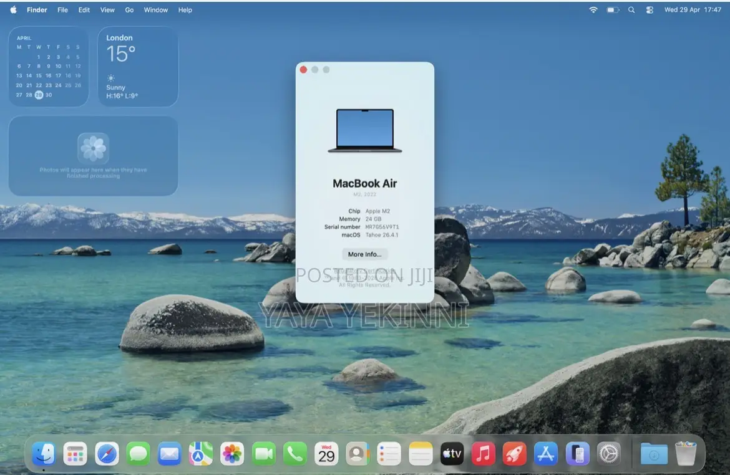
Task: Open Calendar icon showing Wed 29
Action: tap(326, 454)
